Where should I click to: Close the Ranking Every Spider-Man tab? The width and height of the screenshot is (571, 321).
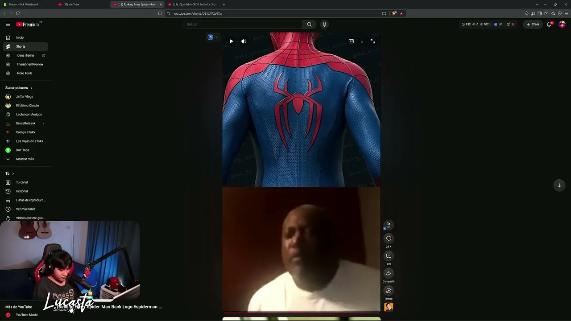click(x=161, y=4)
